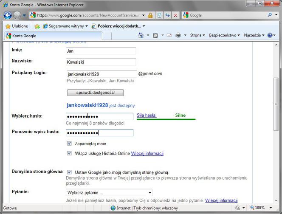Click the browser Back arrow button
Viewport: 282px width, 214px height.
tap(8, 15)
